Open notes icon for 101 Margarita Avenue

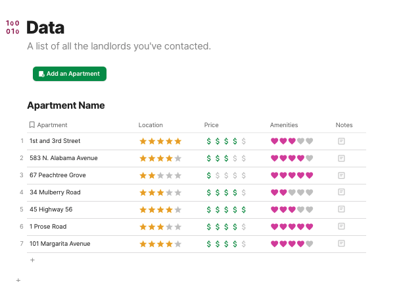pyautogui.click(x=341, y=244)
